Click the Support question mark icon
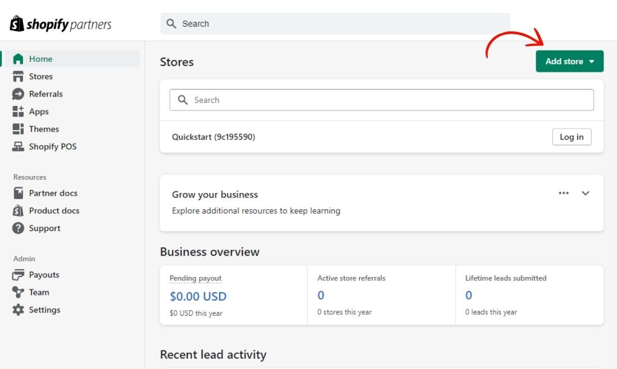 [x=18, y=228]
